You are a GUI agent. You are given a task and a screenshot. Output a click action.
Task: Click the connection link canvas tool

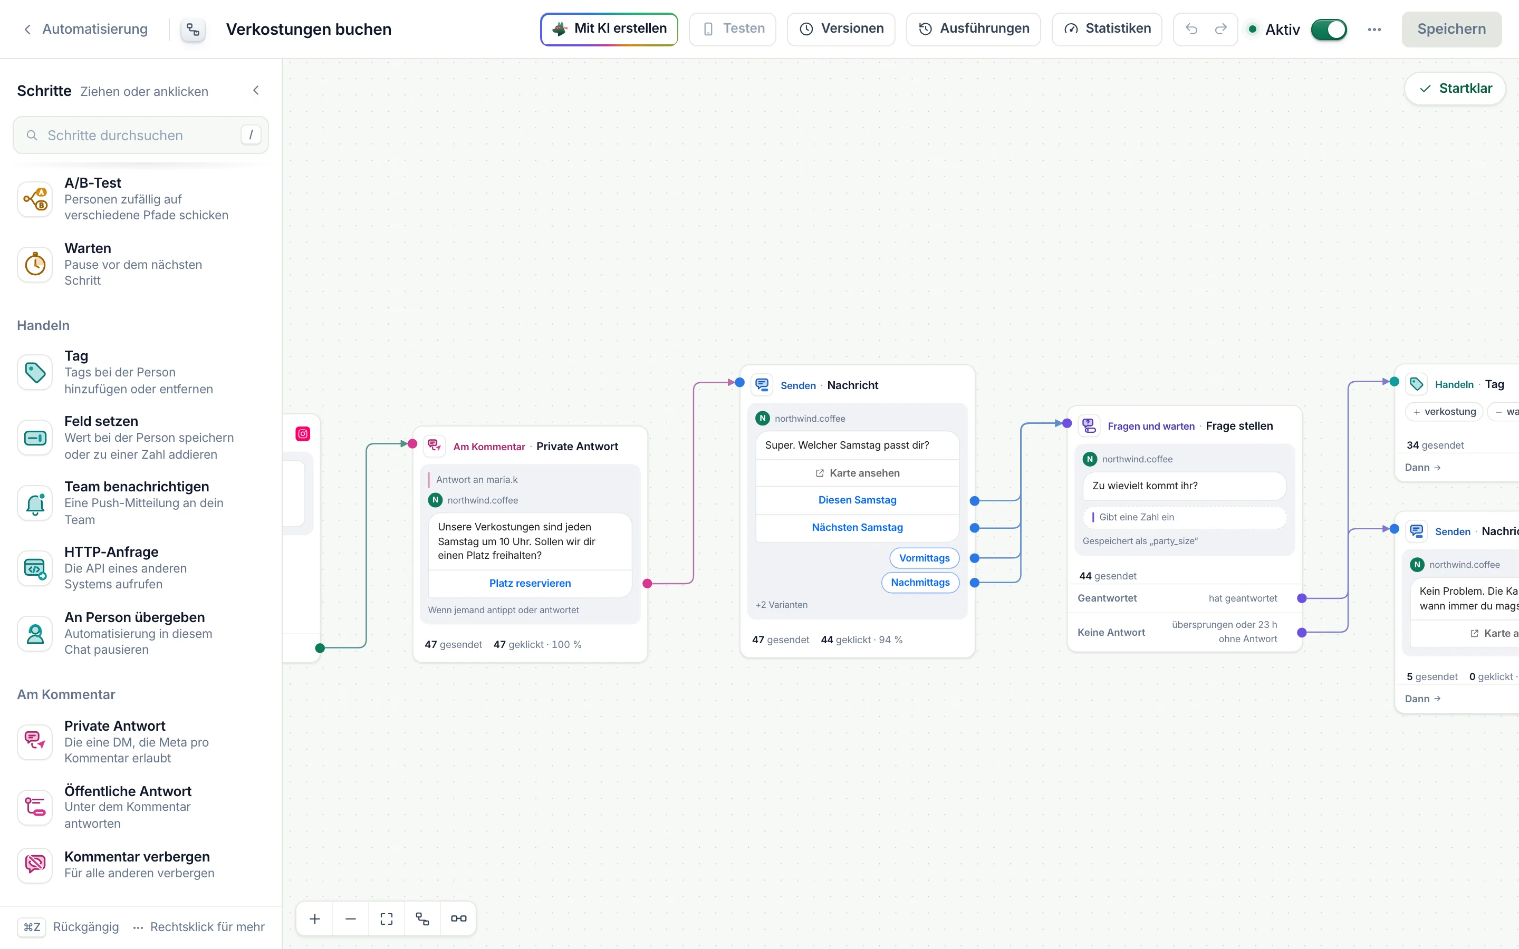tap(458, 919)
